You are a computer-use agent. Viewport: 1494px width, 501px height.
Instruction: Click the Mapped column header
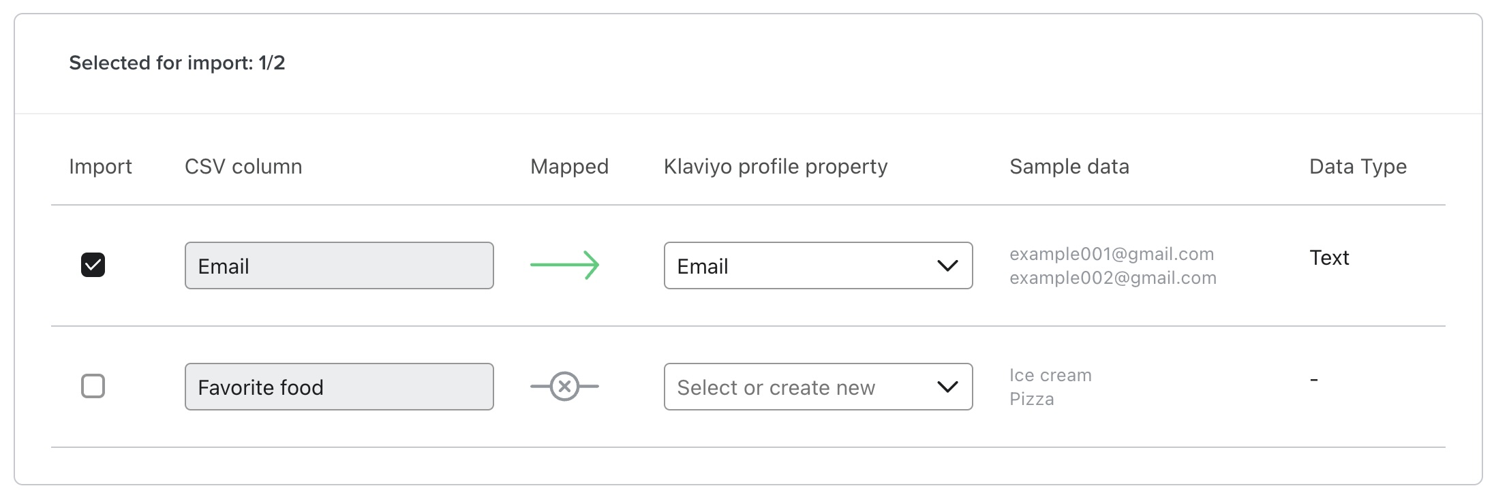coord(569,167)
